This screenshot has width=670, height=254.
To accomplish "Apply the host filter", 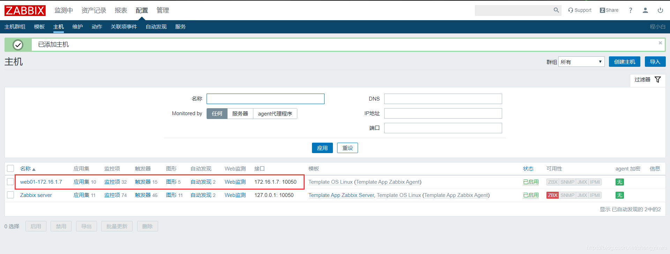I will click(x=322, y=148).
